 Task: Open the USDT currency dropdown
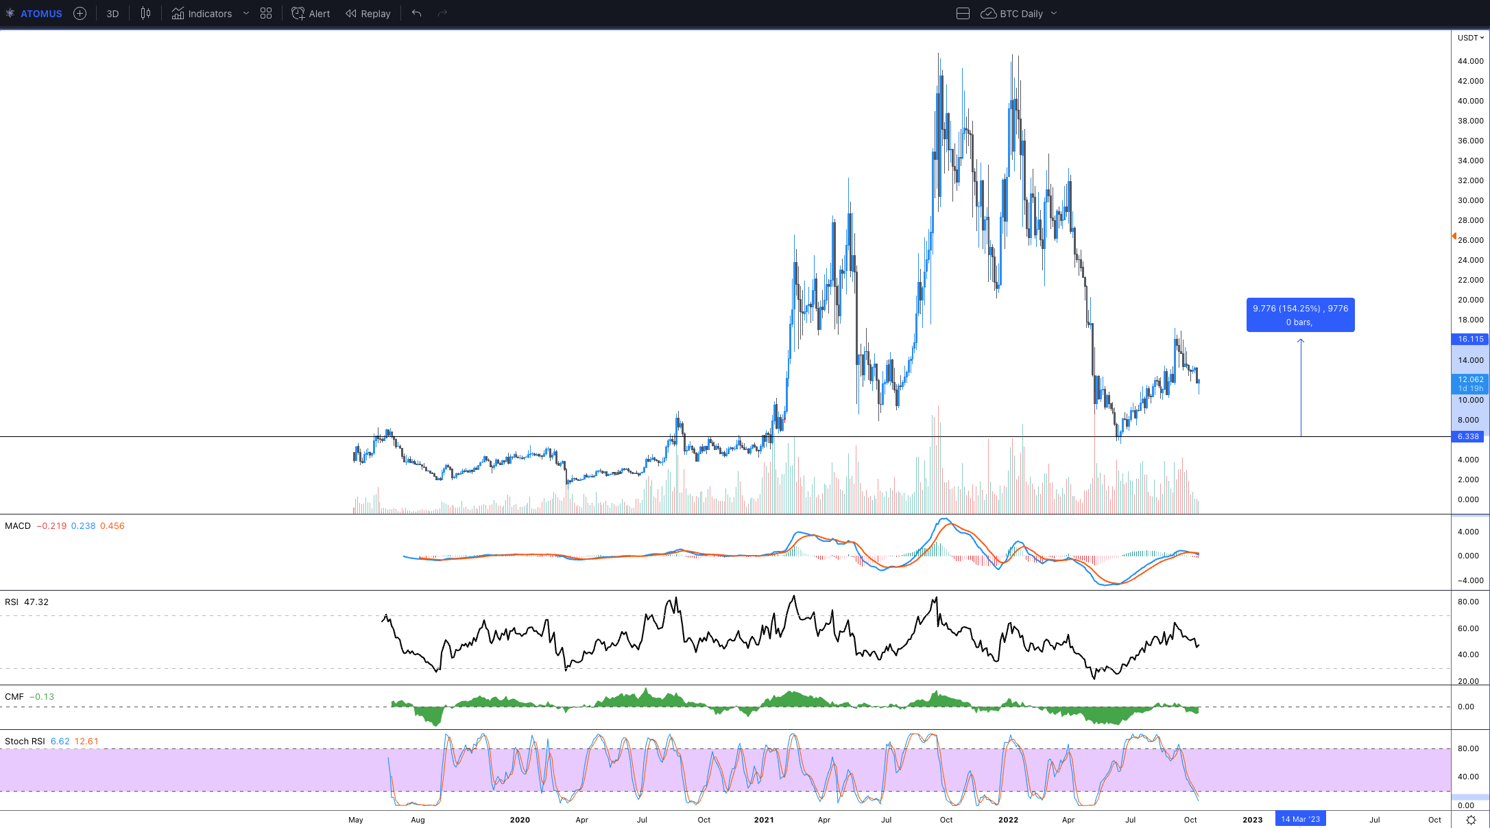1471,38
